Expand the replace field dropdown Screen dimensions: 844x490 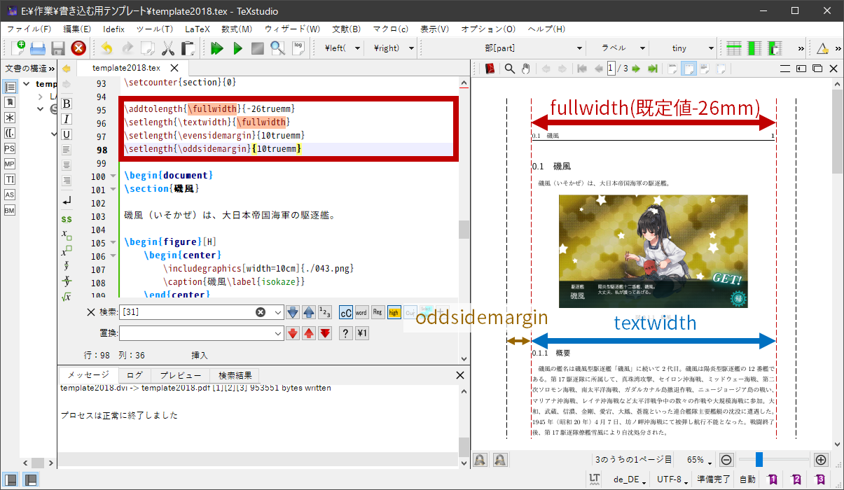(x=278, y=333)
